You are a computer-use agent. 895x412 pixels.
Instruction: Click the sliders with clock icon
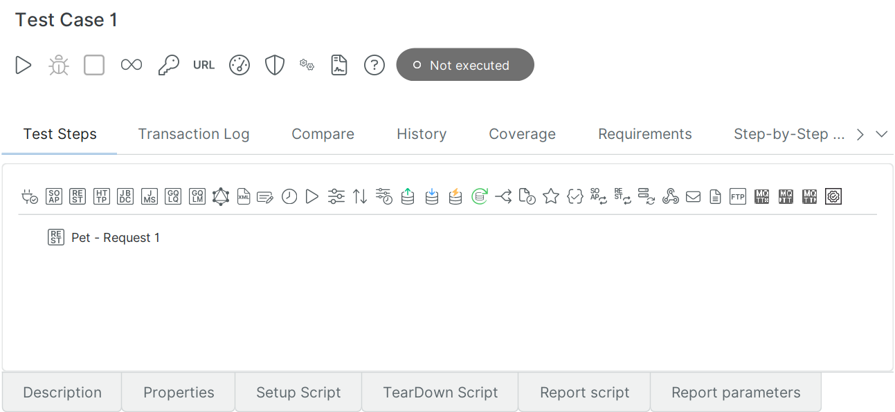(384, 196)
